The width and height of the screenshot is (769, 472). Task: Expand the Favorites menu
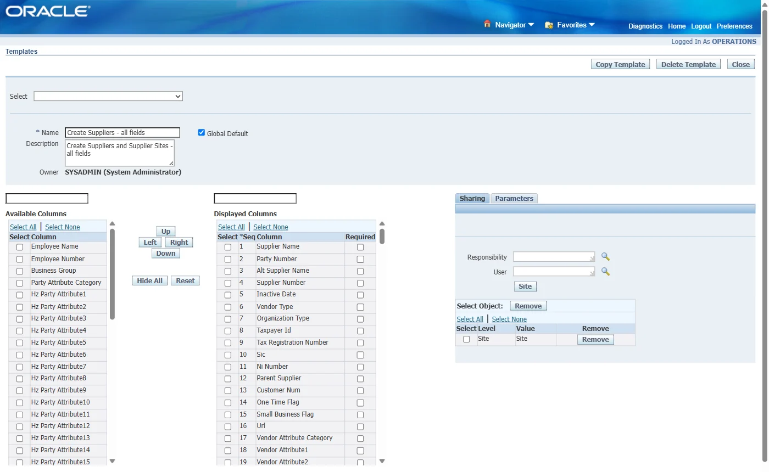point(576,25)
